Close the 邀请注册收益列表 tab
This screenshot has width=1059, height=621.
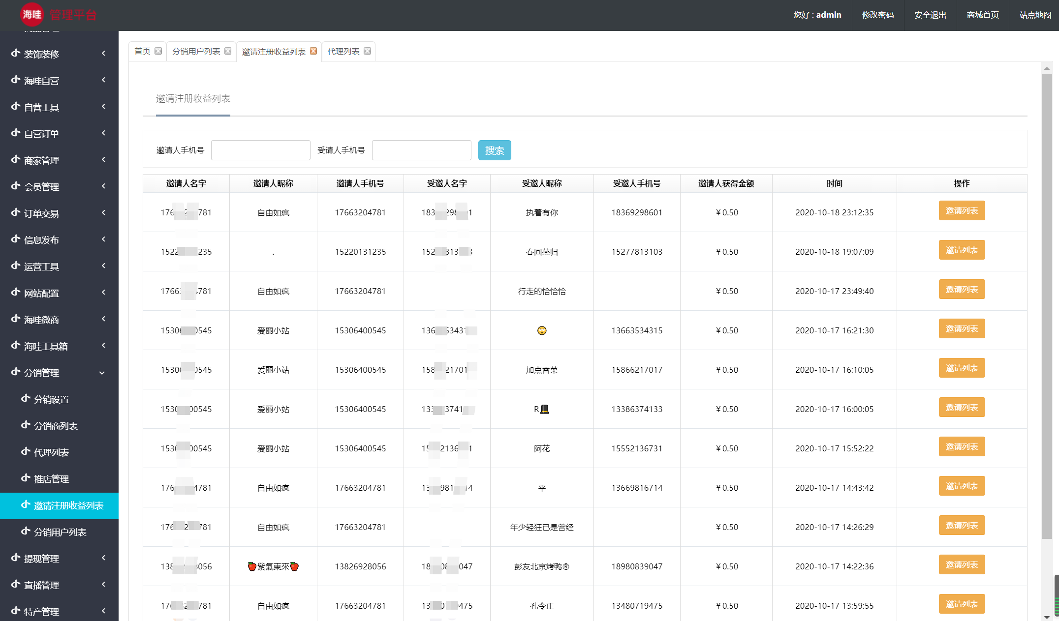tap(313, 51)
